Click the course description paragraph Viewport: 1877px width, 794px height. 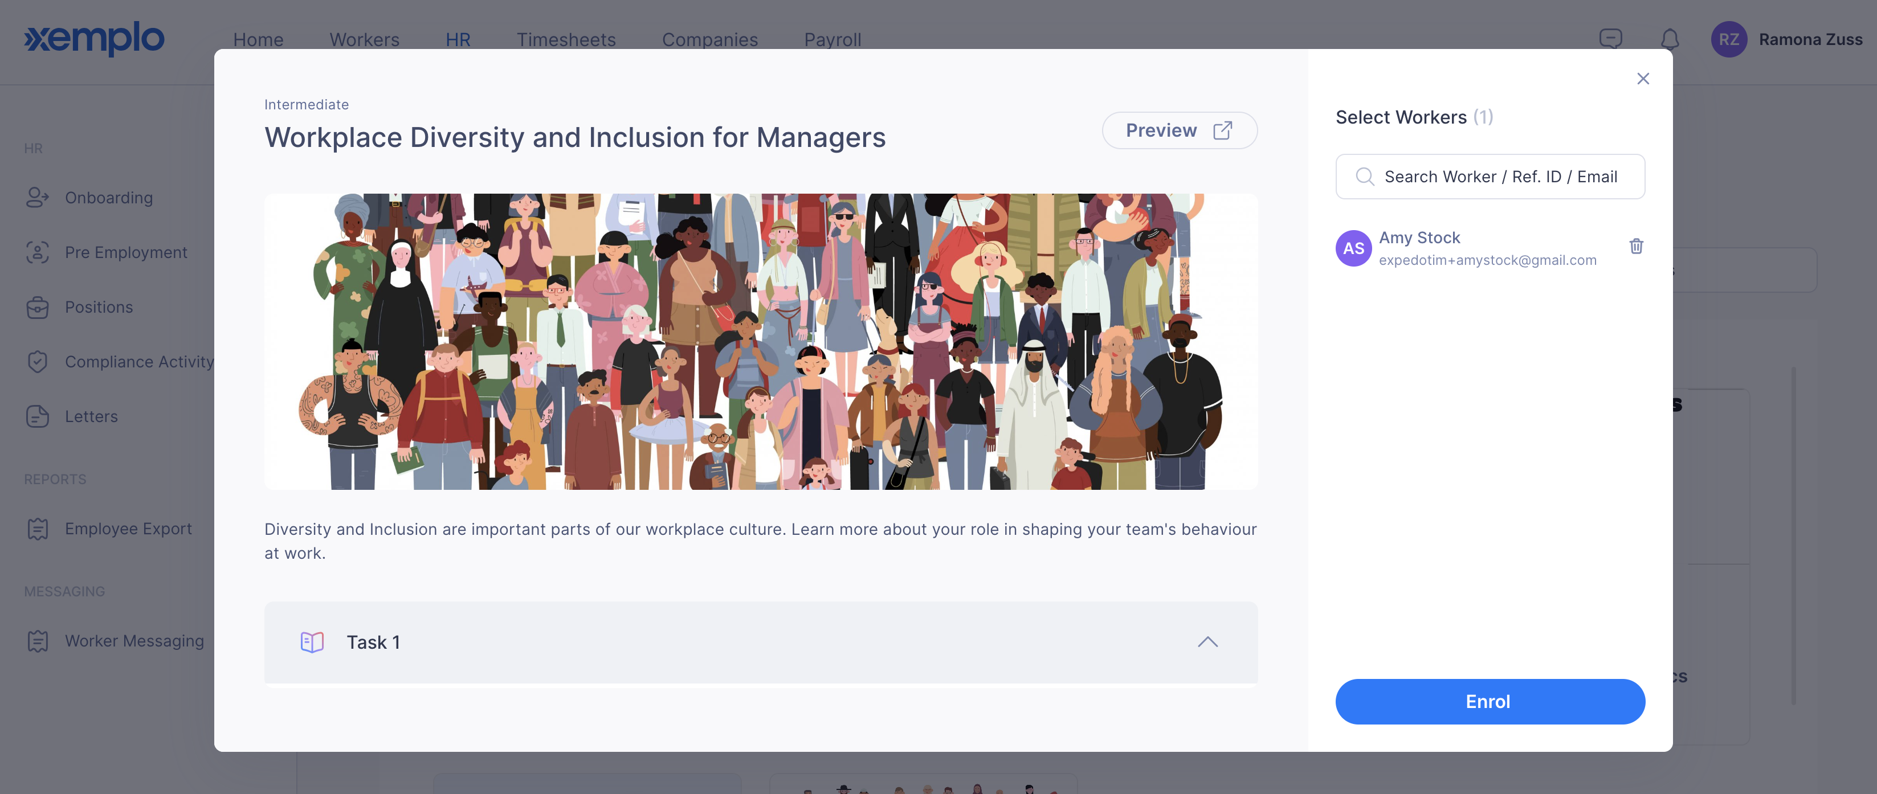coord(760,541)
